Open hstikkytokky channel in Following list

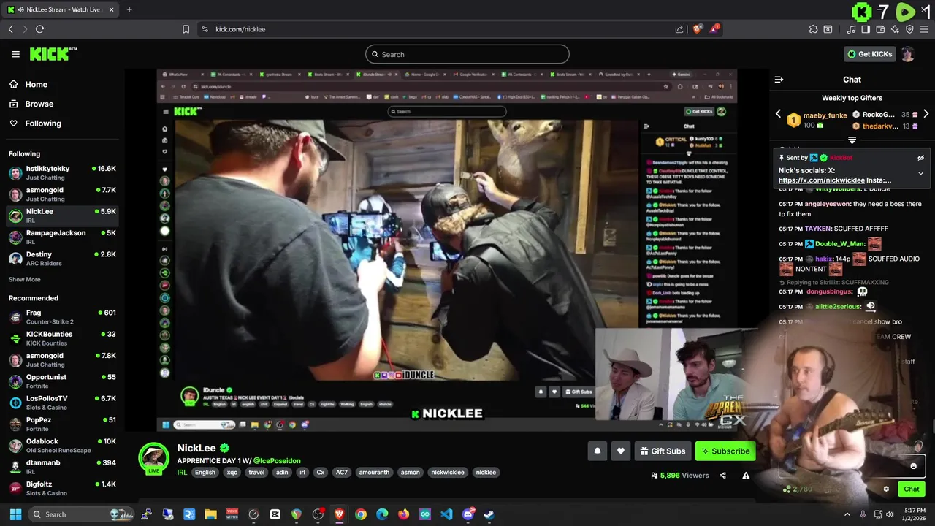62,173
